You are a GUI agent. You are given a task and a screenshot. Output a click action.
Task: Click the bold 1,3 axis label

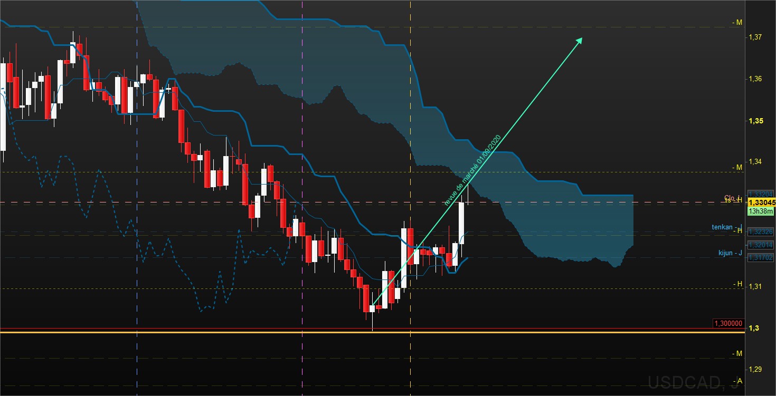[753, 328]
